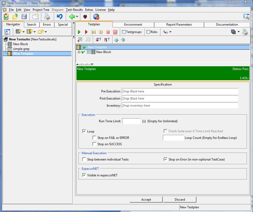Check the Testgroups checkbox
The height and width of the screenshot is (212, 253).
[124, 32]
